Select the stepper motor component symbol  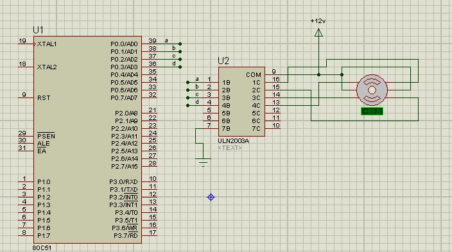click(x=372, y=90)
